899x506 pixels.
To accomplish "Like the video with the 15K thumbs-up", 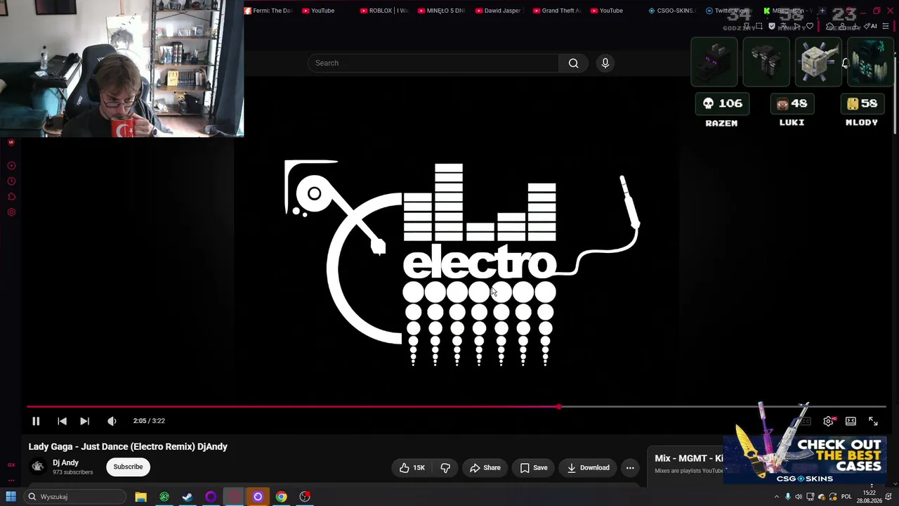I will pos(412,467).
